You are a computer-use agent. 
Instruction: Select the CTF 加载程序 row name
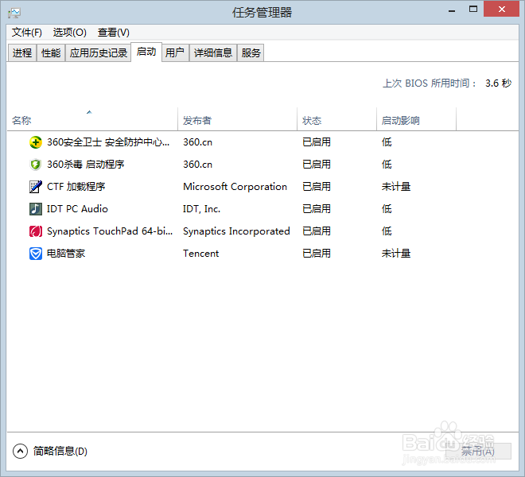76,187
